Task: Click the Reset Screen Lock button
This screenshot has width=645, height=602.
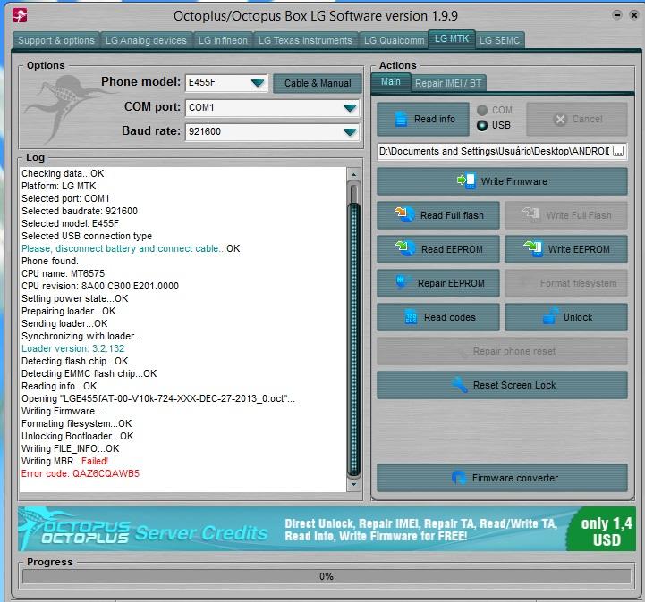Action: 502,385
